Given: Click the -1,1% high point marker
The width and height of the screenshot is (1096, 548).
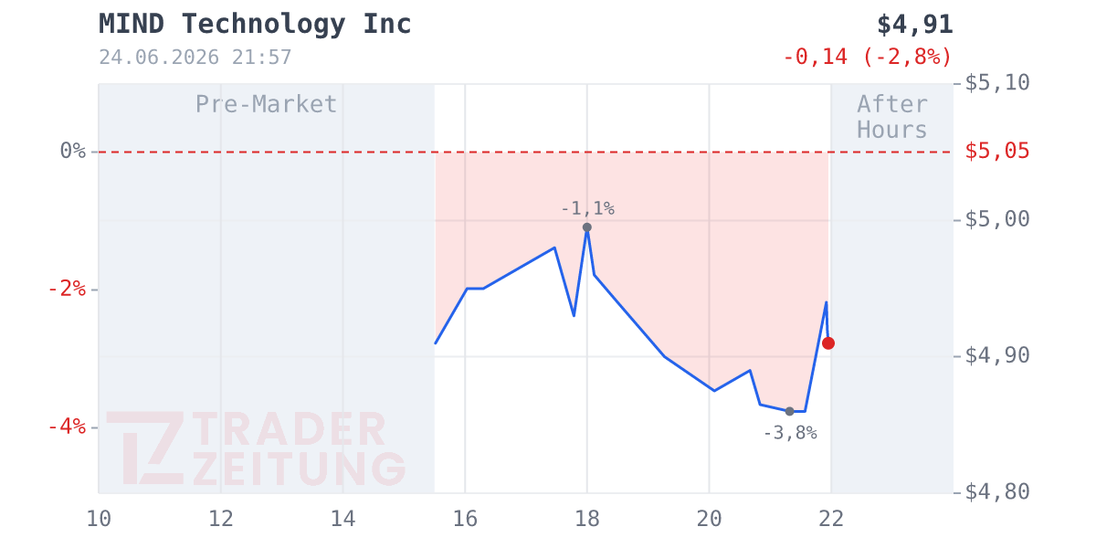Looking at the screenshot, I should (x=587, y=227).
